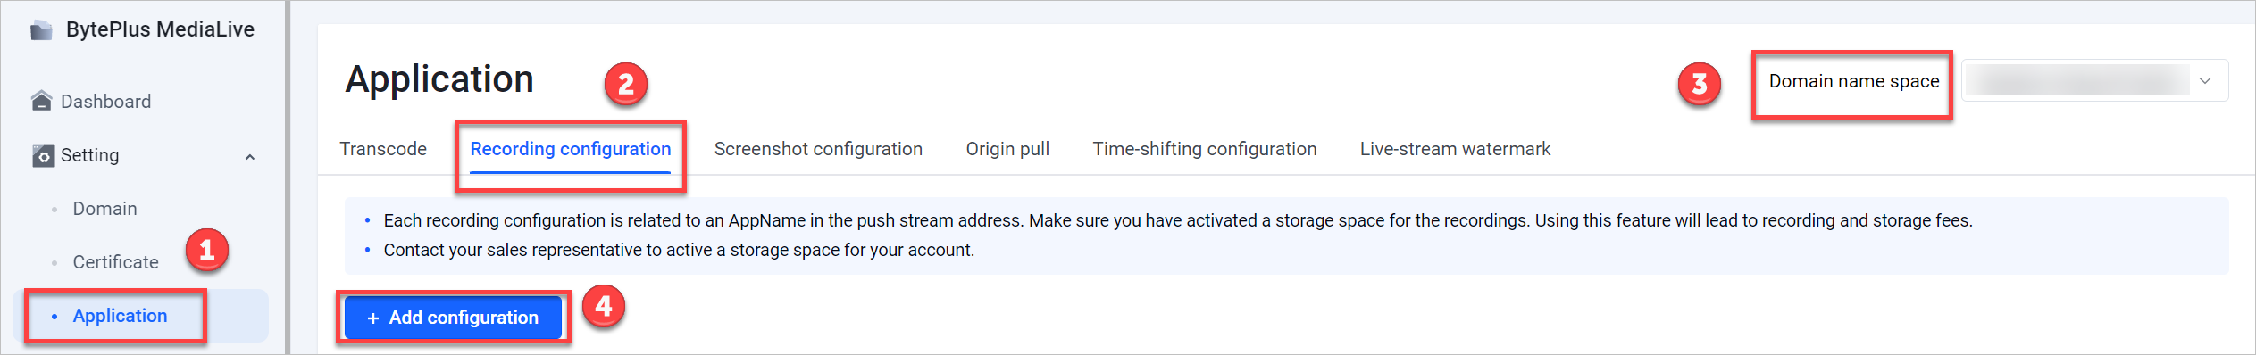The width and height of the screenshot is (2256, 355).
Task: Collapse the Setting menu chevron
Action: (x=250, y=157)
